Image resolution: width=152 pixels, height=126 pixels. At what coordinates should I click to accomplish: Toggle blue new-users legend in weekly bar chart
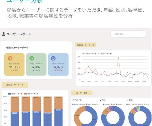pyautogui.click(x=15, y=94)
